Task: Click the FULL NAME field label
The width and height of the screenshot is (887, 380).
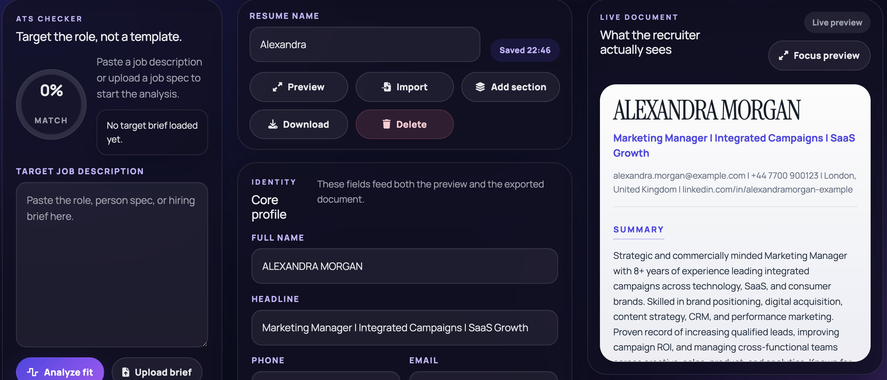Action: tap(278, 238)
